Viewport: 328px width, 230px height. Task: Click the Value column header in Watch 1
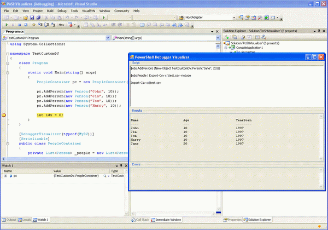pyautogui.click(x=81, y=171)
